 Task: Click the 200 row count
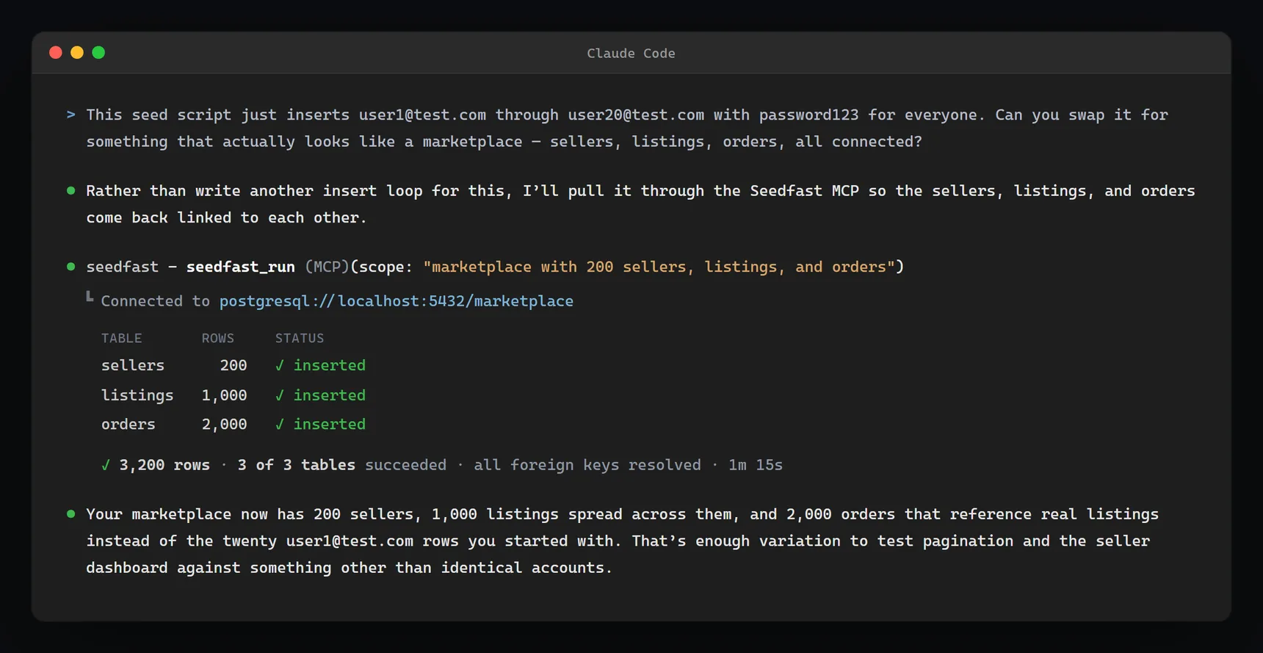click(234, 365)
